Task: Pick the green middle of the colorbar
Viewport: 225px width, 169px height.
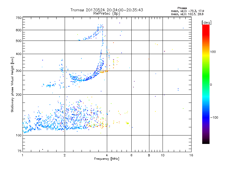Action: [x=206, y=84]
